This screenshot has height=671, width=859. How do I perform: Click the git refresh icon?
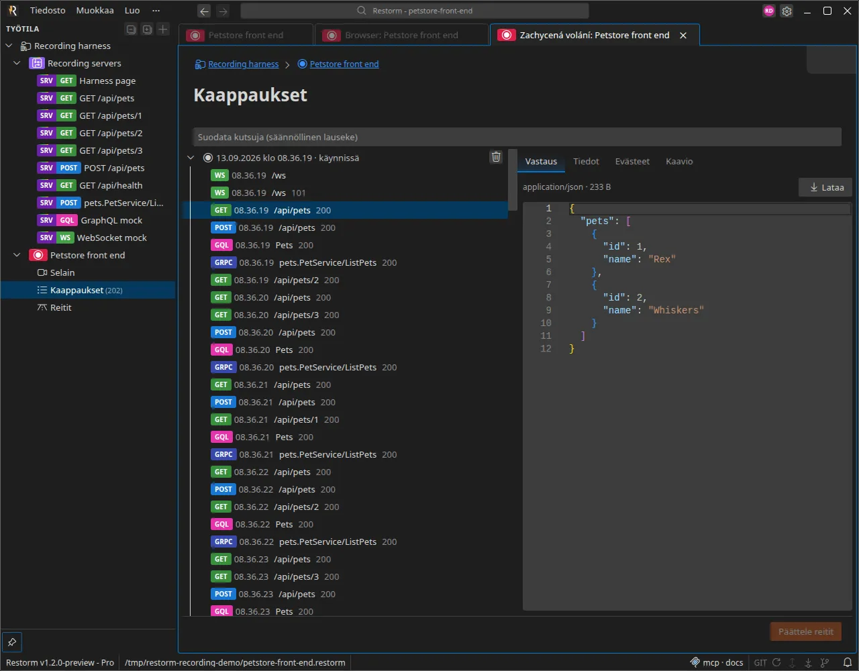[x=777, y=662]
